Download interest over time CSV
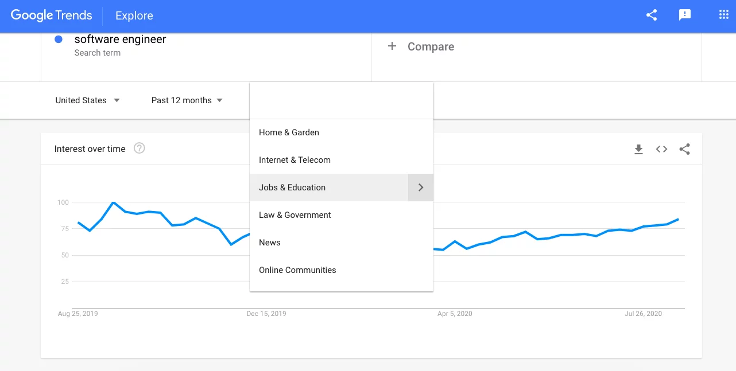Viewport: 736px width, 371px height. (x=638, y=149)
